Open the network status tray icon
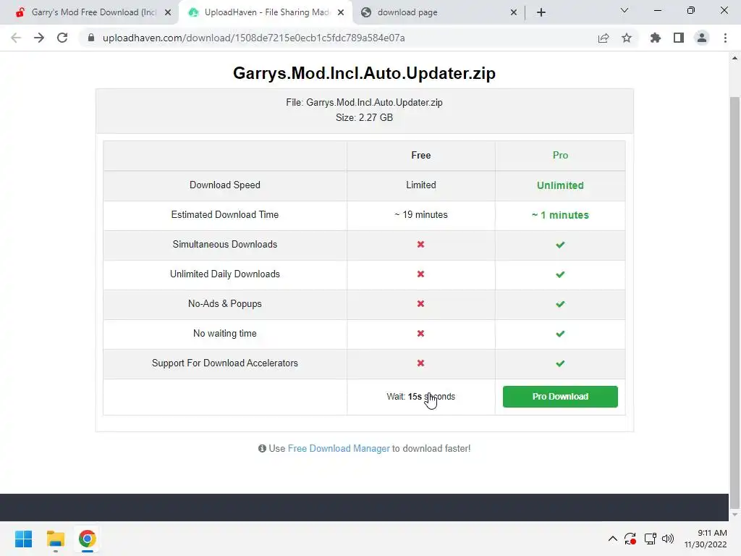The height and width of the screenshot is (556, 741). tap(651, 539)
